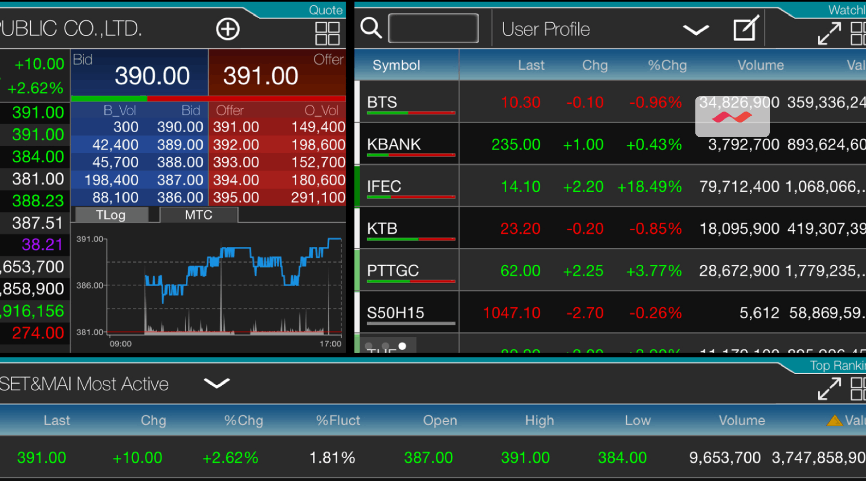The image size is (866, 481).
Task: Click the 9,653,700 volume in ranking row
Action: coord(725,457)
